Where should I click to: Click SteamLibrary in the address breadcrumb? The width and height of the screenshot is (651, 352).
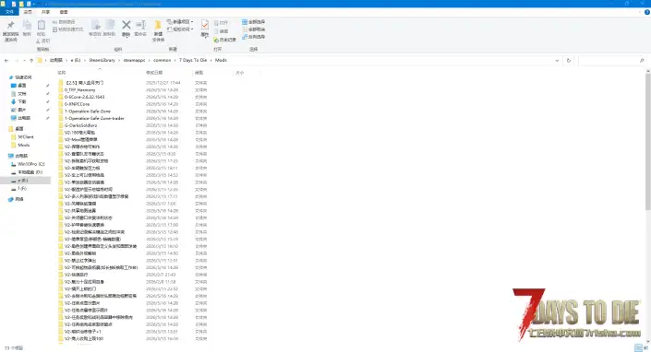click(102, 61)
